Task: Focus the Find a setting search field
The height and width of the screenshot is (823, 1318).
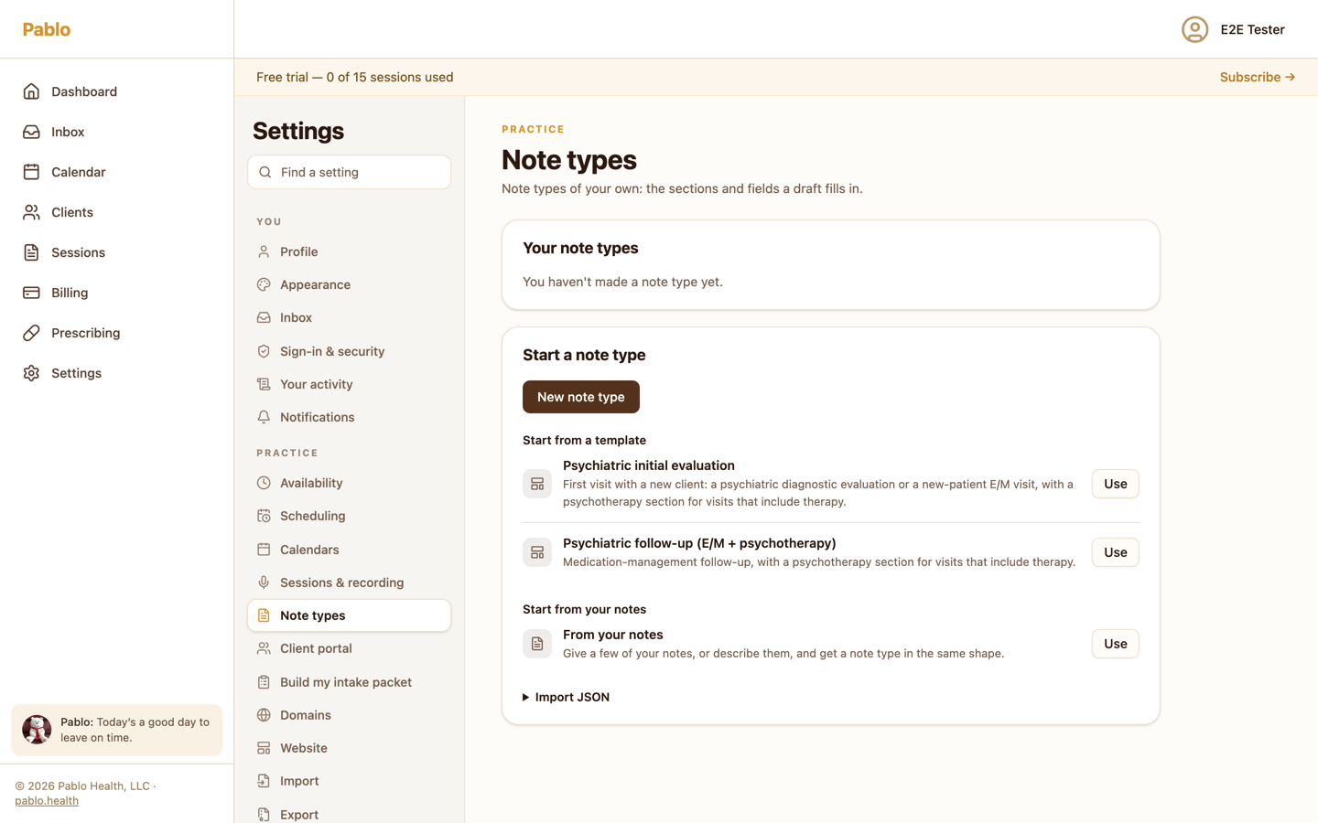Action: (349, 172)
